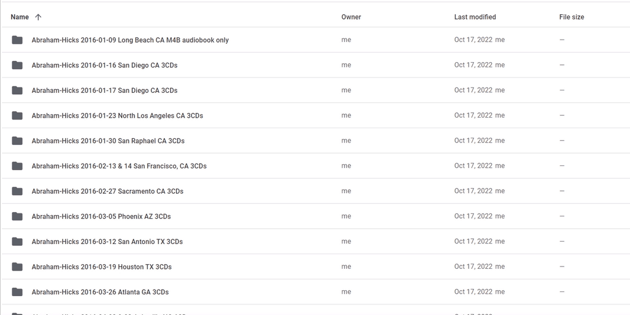The width and height of the screenshot is (630, 315).
Task: Click folder icon for Sacramento CA
Action: [17, 191]
